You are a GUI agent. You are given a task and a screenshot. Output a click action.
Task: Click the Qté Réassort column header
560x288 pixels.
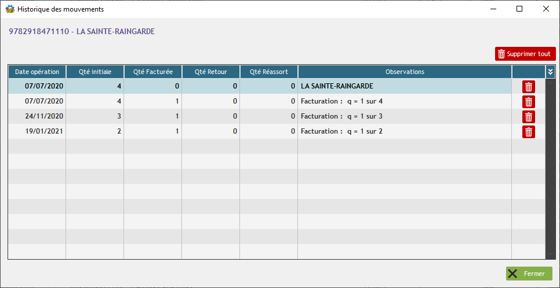click(x=268, y=72)
